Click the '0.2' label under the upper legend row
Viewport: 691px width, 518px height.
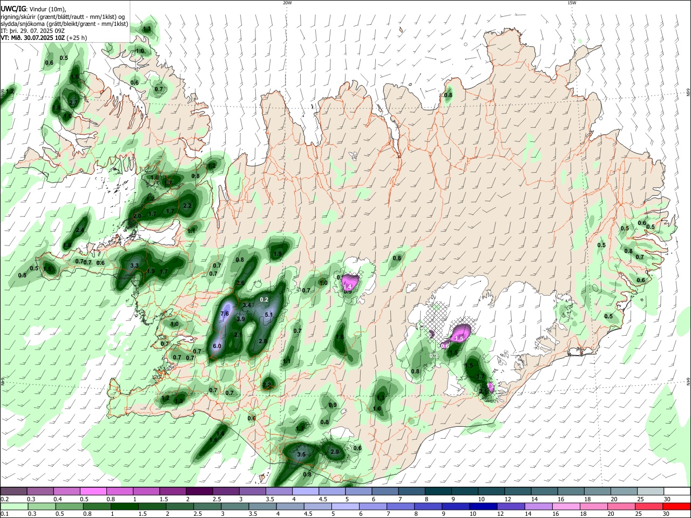point(5,499)
